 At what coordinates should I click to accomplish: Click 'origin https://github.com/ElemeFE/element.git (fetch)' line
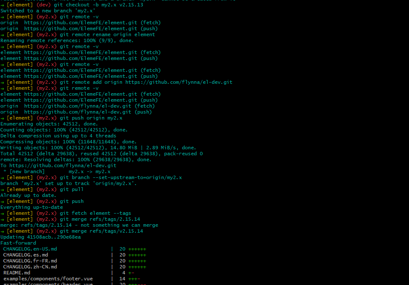pyautogui.click(x=81, y=23)
